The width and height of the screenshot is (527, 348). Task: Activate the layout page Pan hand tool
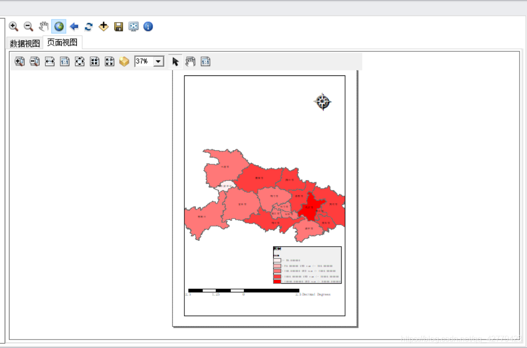(x=190, y=61)
